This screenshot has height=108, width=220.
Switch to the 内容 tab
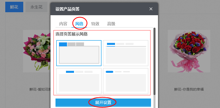(63, 24)
